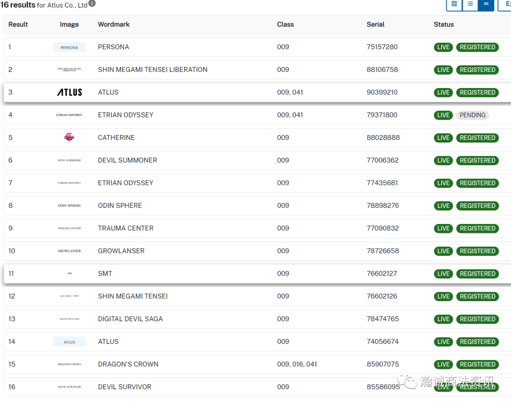Open the ATLUS wordmark with serial 74056674
This screenshot has height=404, width=511.
pos(108,341)
